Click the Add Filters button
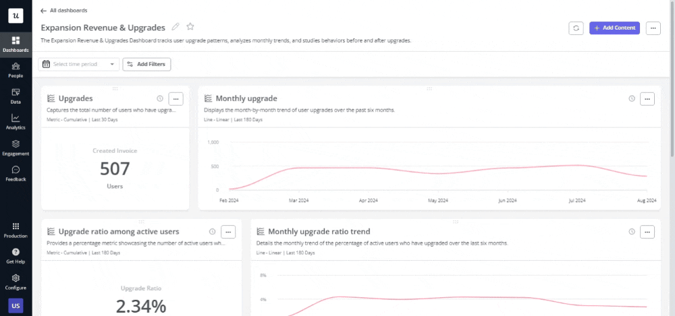This screenshot has width=675, height=316. (147, 64)
